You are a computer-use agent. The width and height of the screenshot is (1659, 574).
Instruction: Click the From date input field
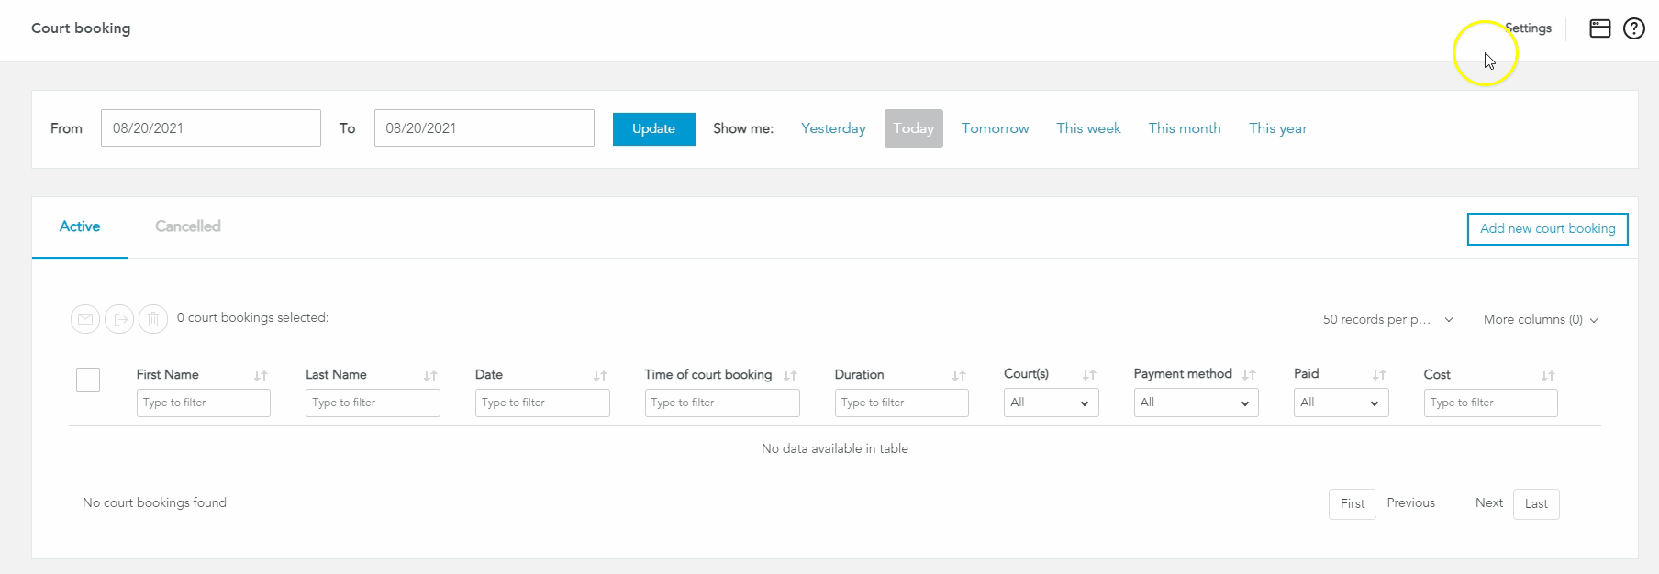210,128
